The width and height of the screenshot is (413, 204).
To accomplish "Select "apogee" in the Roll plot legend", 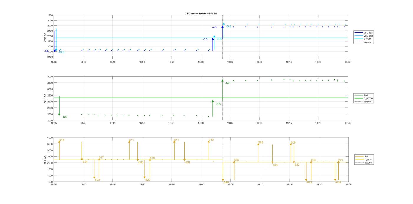I will tap(363, 163).
